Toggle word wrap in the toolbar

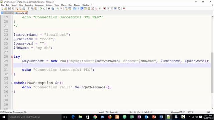pyautogui.click(x=75, y=8)
